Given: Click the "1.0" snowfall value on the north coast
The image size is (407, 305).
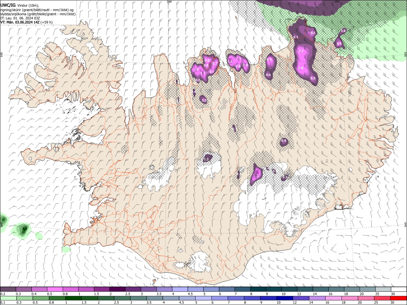Looking at the screenshot, I should [196, 70].
